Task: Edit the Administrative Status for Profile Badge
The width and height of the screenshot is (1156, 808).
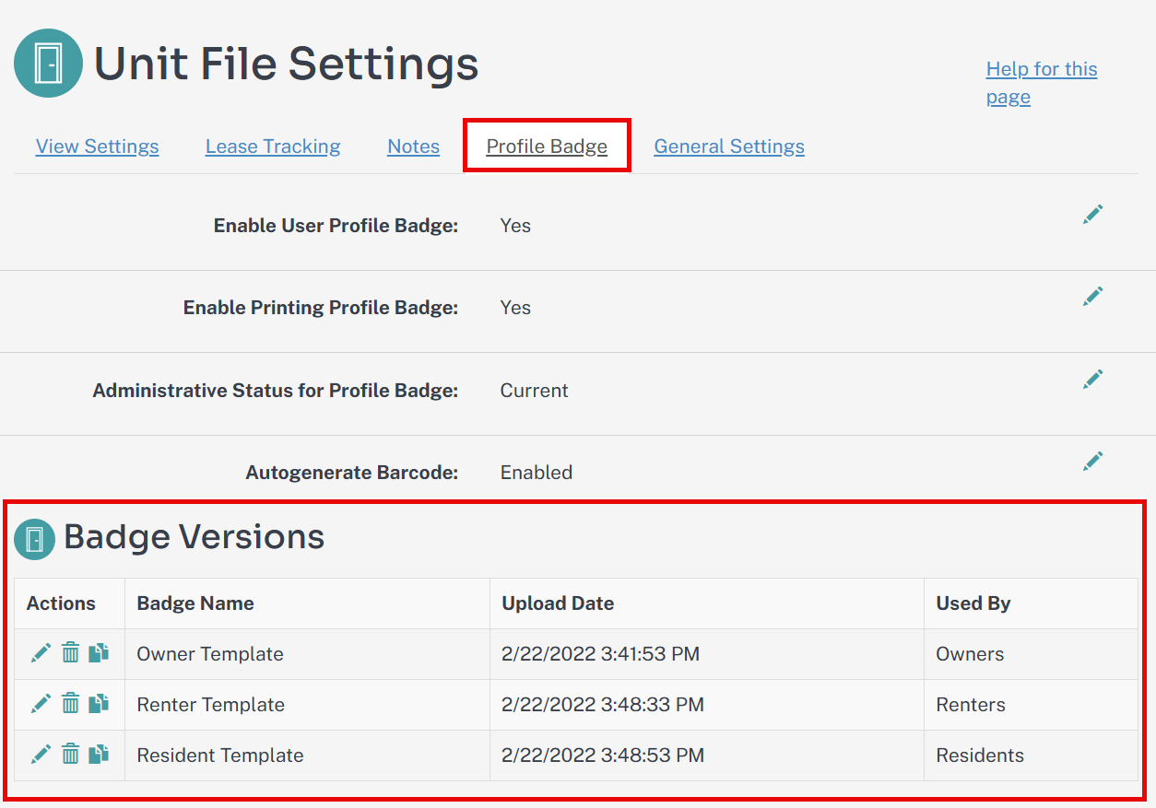Action: pos(1092,379)
